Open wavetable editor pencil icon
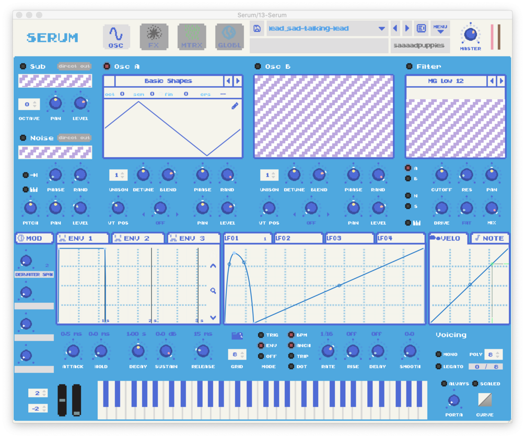This screenshot has width=525, height=438. point(235,106)
